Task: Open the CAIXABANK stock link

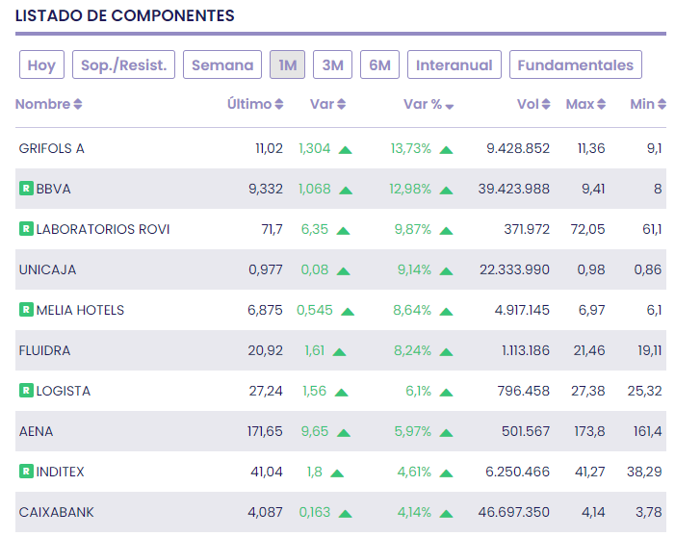Action: point(56,512)
